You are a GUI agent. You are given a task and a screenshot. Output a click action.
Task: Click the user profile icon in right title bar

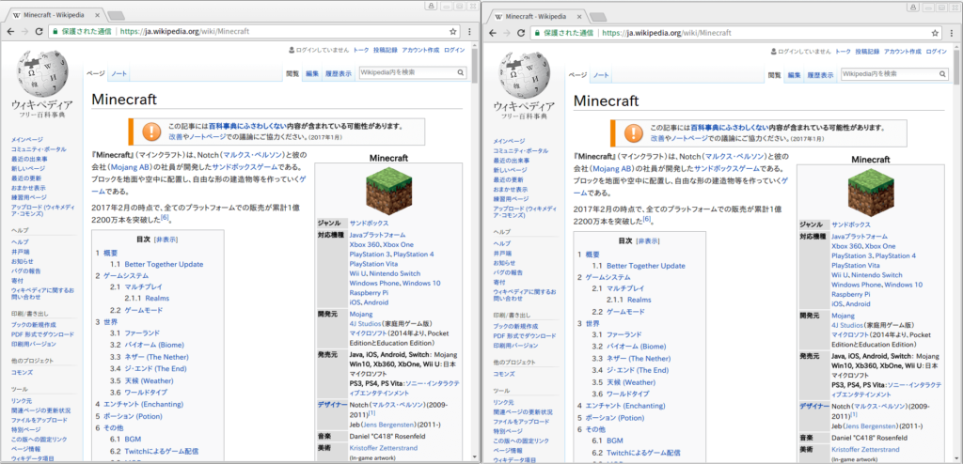(x=913, y=7)
